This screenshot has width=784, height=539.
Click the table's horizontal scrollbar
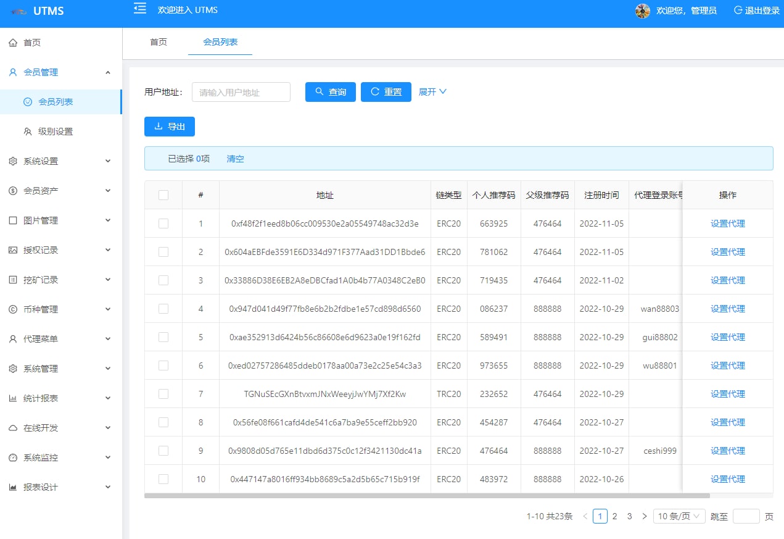[x=427, y=495]
